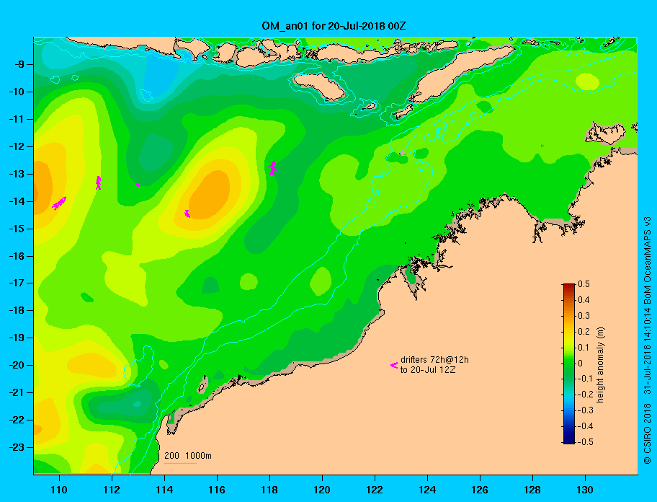Click the 'height anomaly (m)' label

tap(600, 365)
